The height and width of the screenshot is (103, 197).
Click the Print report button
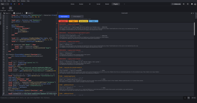(x=77, y=16)
